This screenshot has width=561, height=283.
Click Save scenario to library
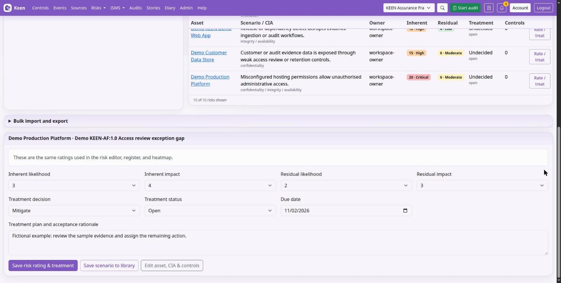109,266
